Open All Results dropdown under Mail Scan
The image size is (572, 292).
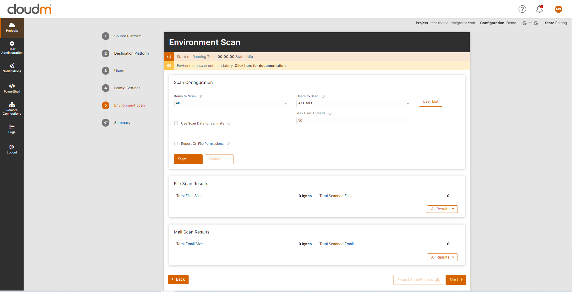point(442,257)
